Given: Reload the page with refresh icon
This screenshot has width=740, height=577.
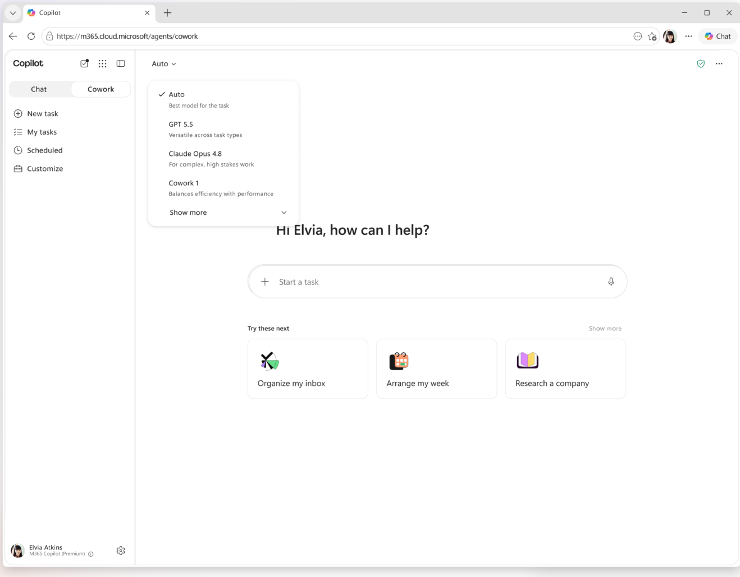Looking at the screenshot, I should (x=31, y=36).
